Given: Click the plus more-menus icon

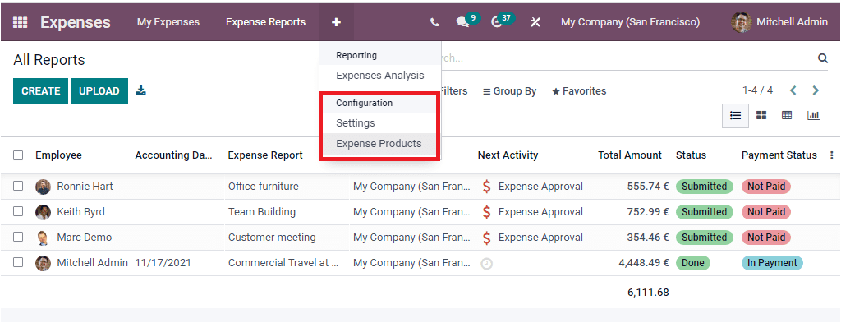Looking at the screenshot, I should 336,22.
